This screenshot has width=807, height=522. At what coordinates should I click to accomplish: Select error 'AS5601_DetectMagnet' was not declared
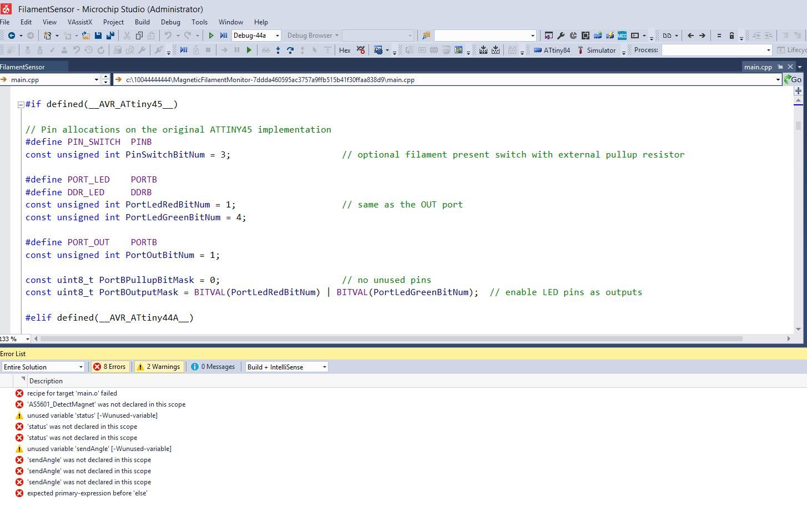click(x=107, y=404)
